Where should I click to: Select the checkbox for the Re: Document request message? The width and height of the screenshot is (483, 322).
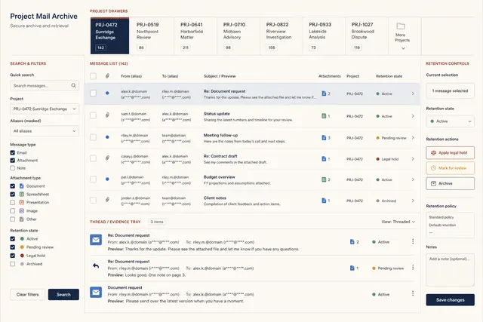(93, 93)
